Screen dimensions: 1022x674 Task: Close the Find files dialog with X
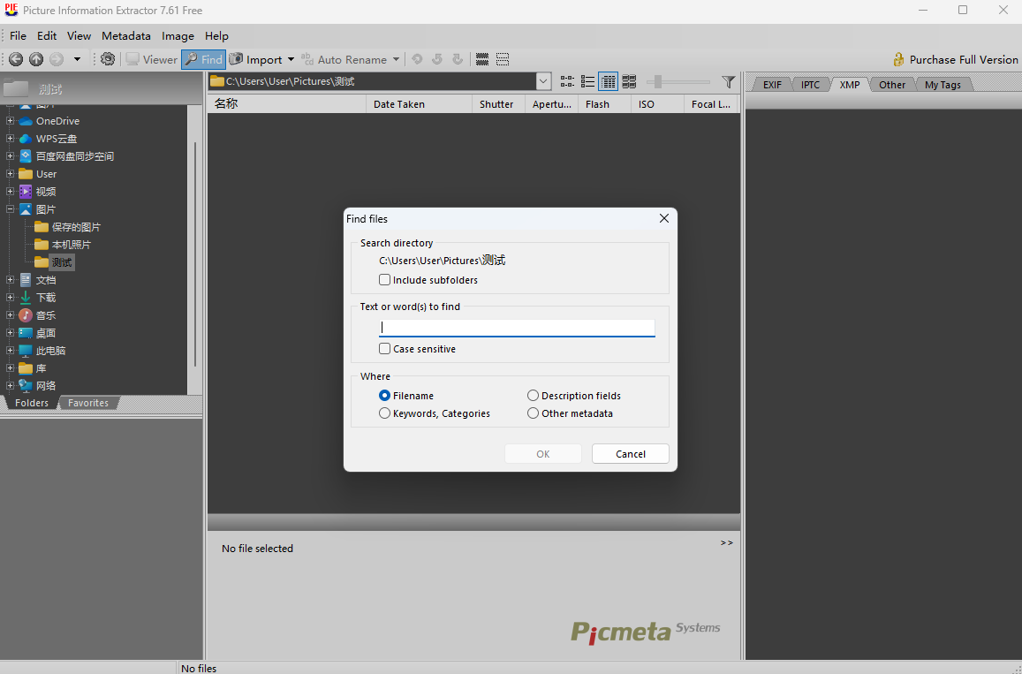point(664,218)
